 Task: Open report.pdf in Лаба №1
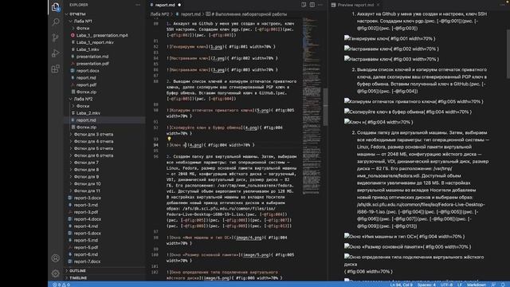86,85
